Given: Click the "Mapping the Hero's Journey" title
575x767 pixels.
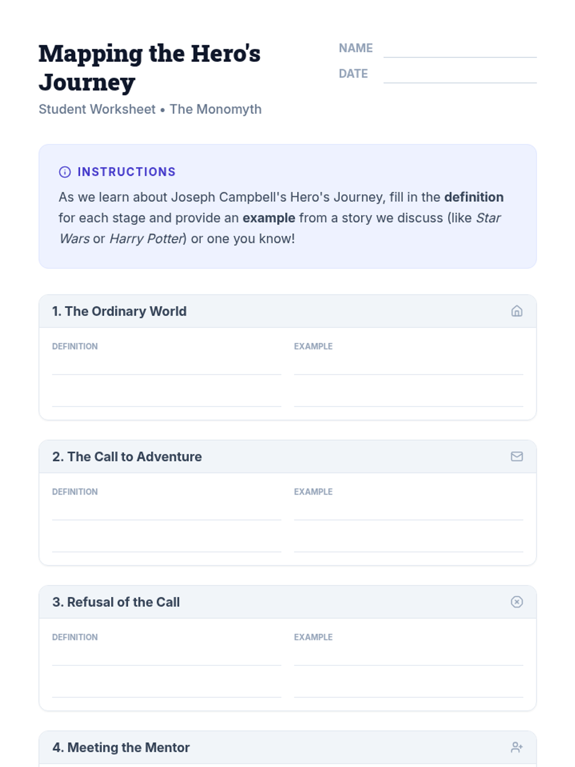Looking at the screenshot, I should click(149, 68).
